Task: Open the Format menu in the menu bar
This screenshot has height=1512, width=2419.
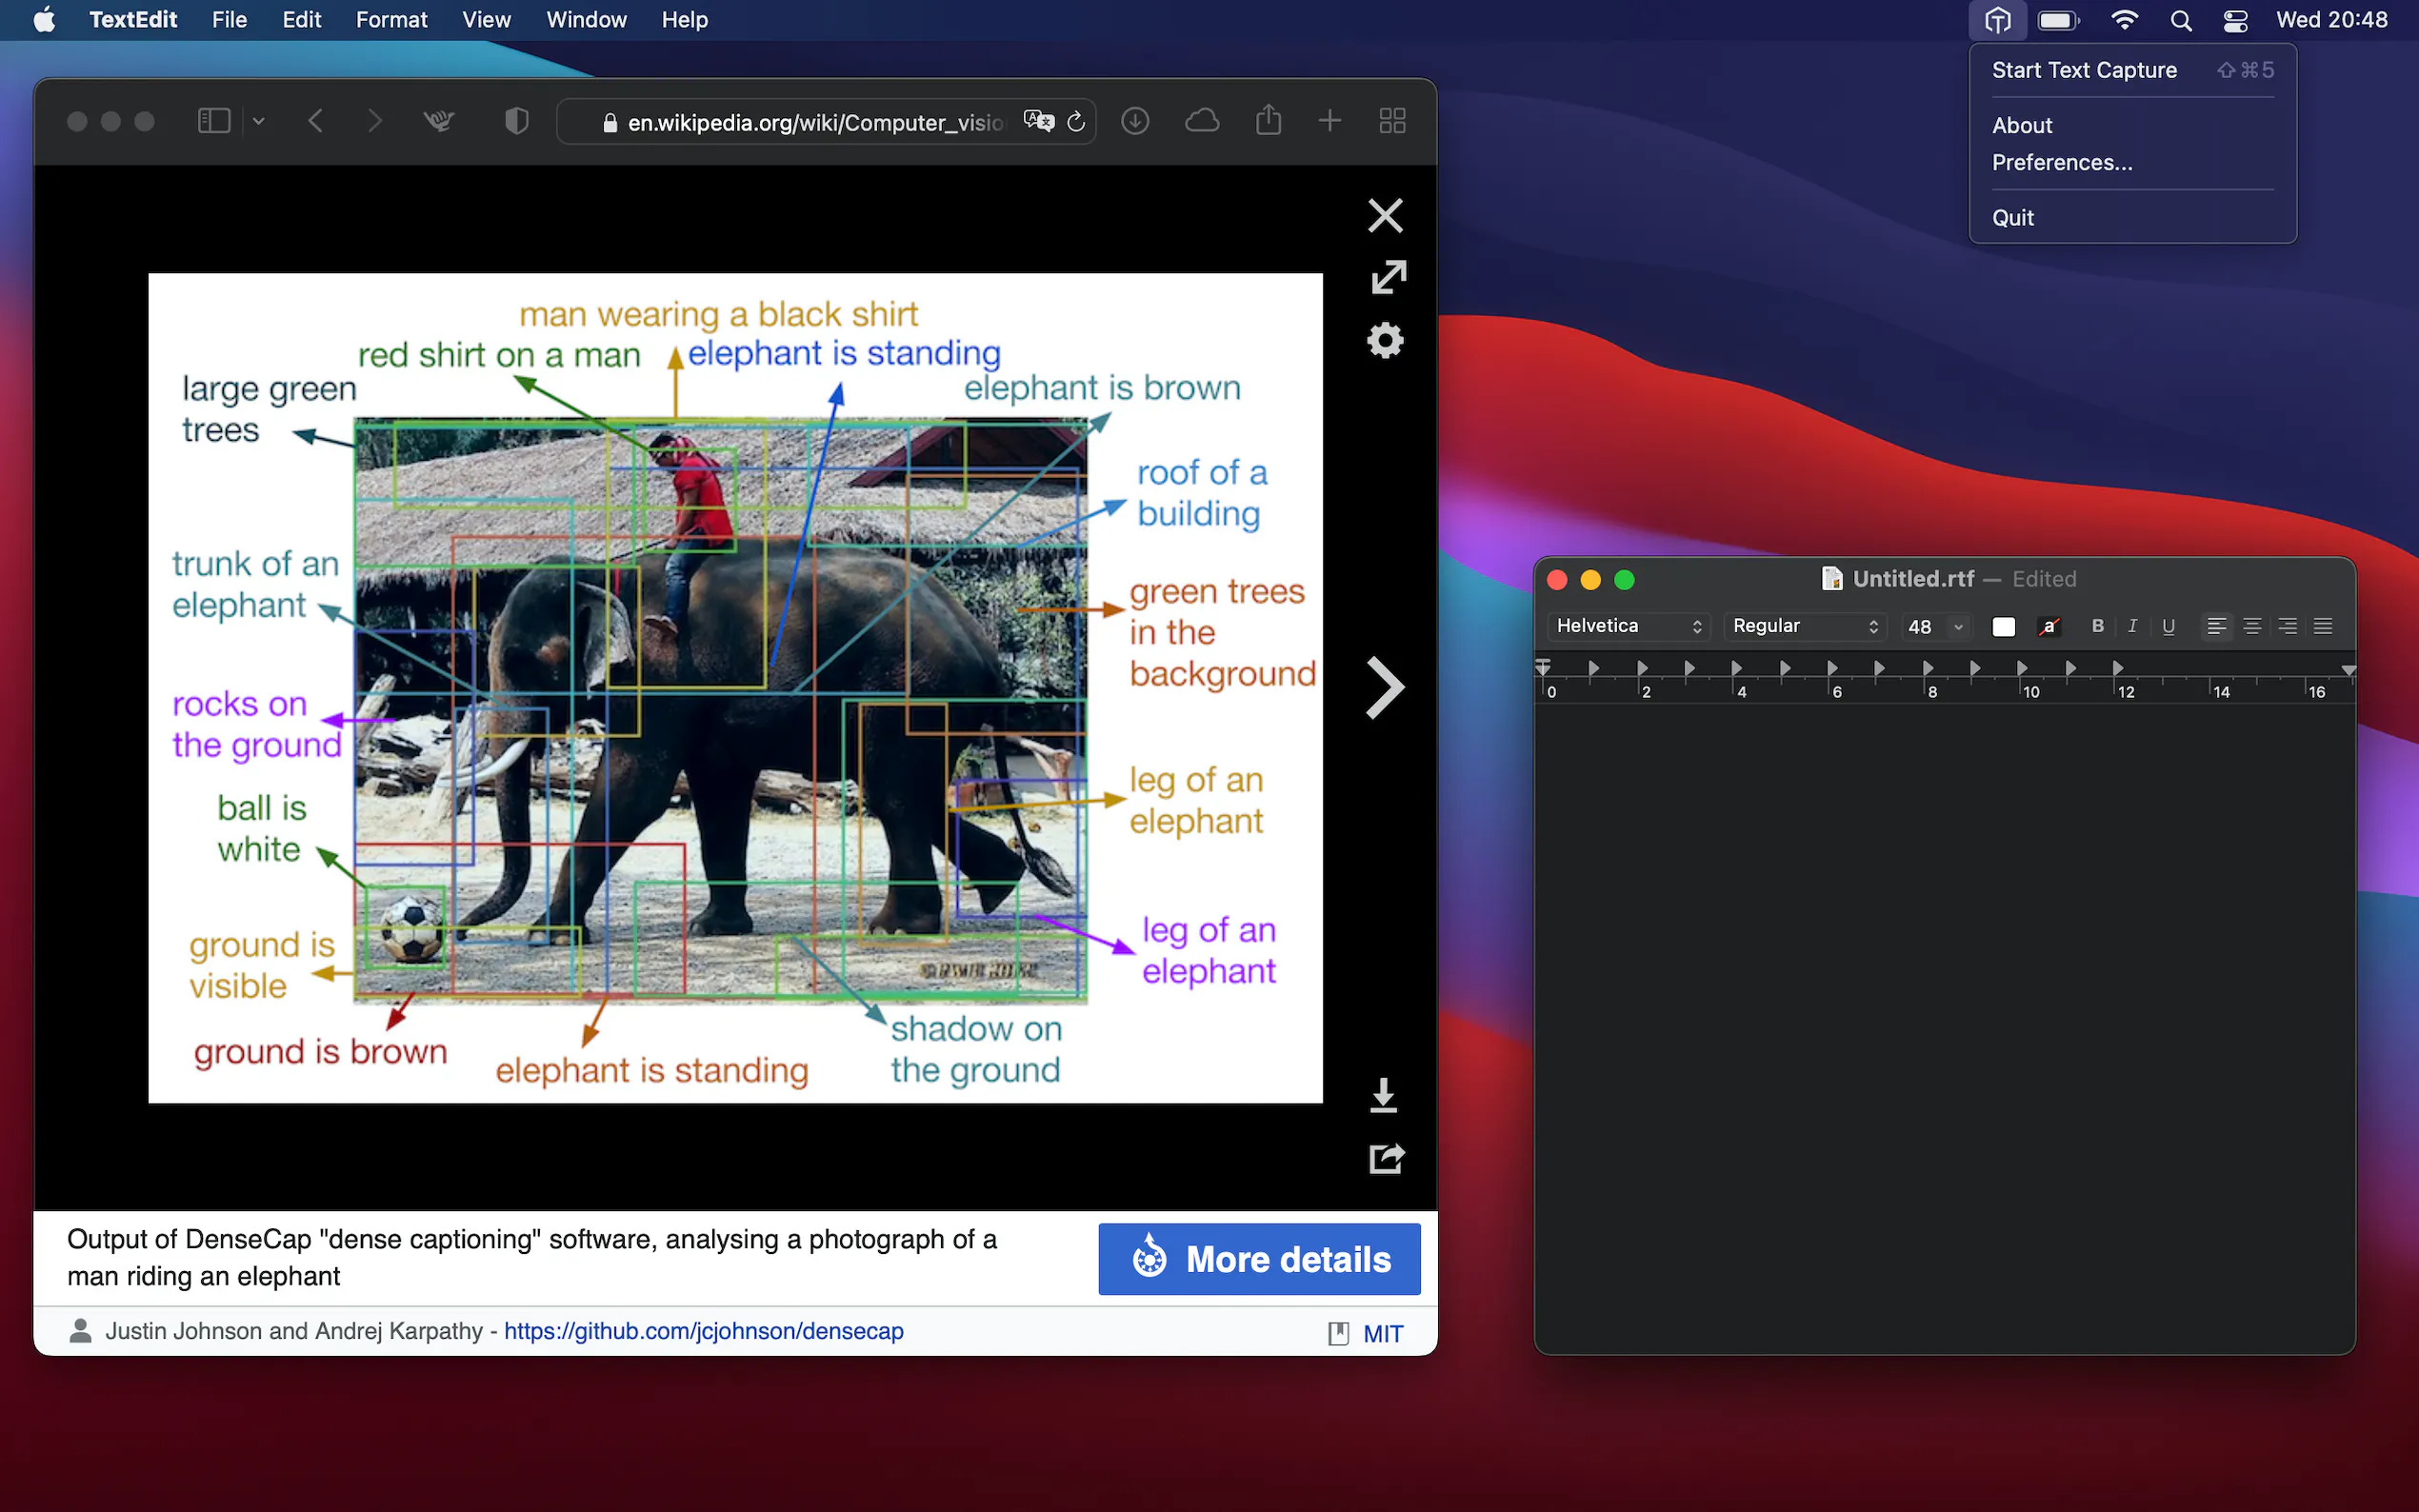Action: point(391,20)
